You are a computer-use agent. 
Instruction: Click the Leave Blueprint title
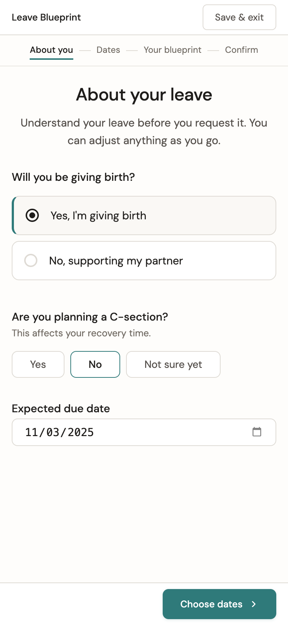47,17
